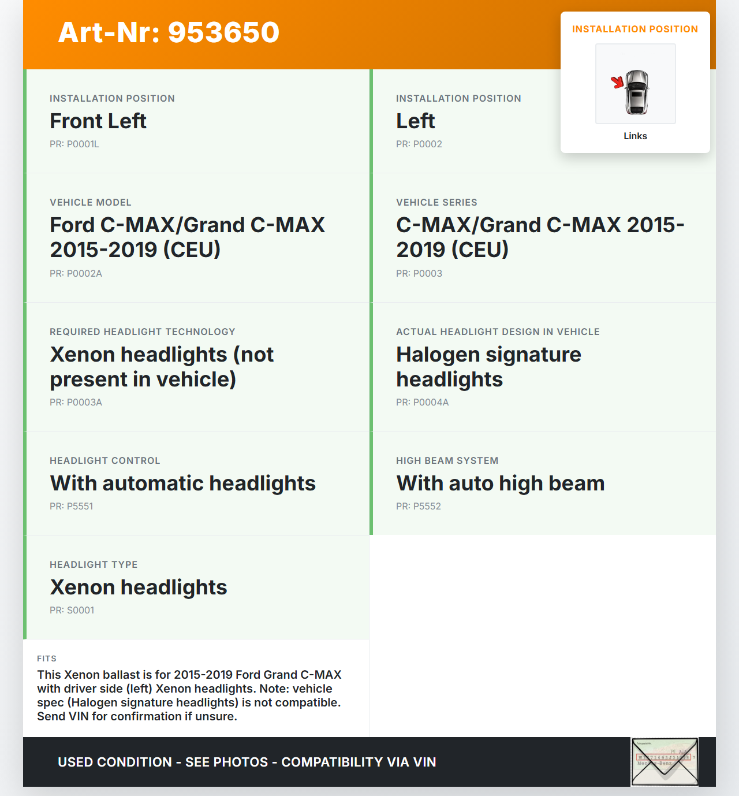Image resolution: width=739 pixels, height=796 pixels.
Task: Click the red arrow on the car diagram
Action: click(x=618, y=82)
